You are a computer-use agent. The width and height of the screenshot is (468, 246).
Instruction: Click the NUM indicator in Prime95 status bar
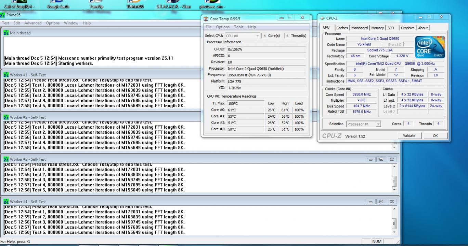(x=377, y=241)
